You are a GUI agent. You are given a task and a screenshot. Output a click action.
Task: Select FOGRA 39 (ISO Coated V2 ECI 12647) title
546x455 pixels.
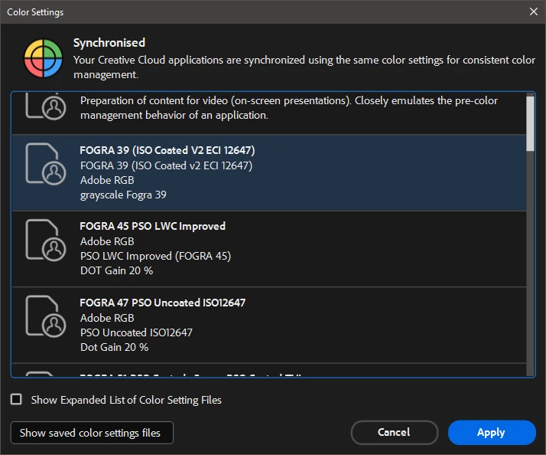(x=167, y=150)
